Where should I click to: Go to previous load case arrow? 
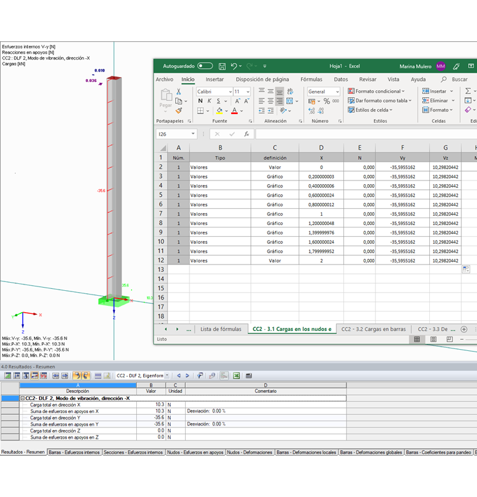[x=179, y=375]
